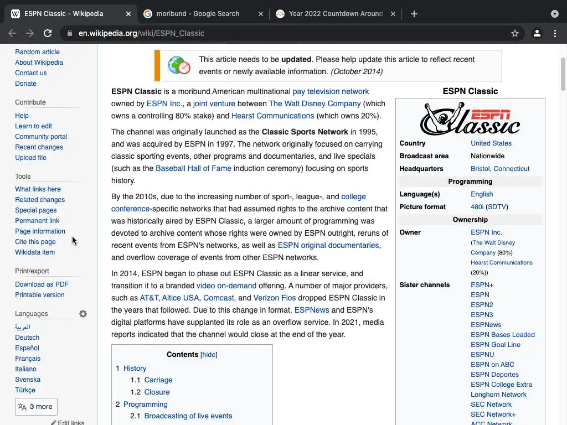Open the Community portal link

tap(41, 136)
